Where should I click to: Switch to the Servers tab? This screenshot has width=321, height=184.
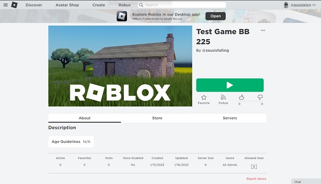pos(230,118)
